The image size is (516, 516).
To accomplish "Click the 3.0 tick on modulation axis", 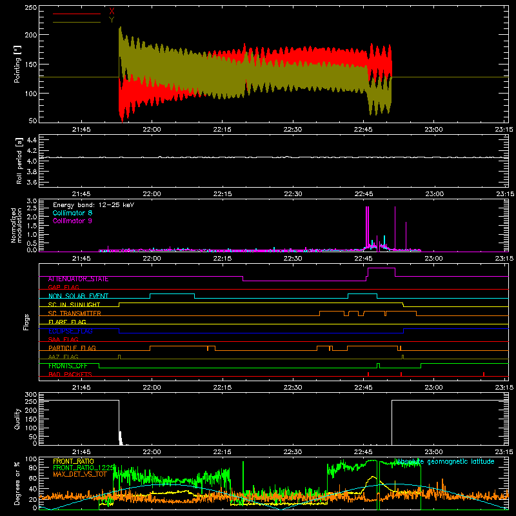I will click(x=32, y=201).
